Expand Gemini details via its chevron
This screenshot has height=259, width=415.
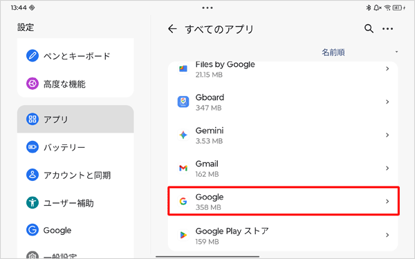tap(387, 135)
